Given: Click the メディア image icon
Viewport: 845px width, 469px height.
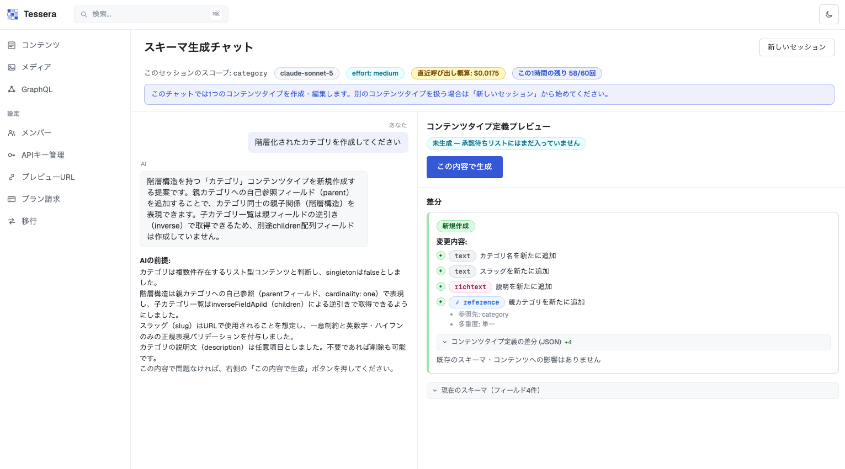Looking at the screenshot, I should [x=12, y=67].
